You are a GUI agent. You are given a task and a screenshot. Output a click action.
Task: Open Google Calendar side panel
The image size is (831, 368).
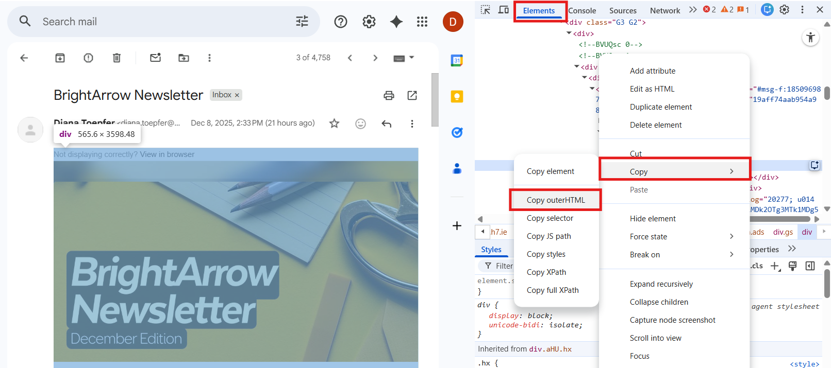457,60
